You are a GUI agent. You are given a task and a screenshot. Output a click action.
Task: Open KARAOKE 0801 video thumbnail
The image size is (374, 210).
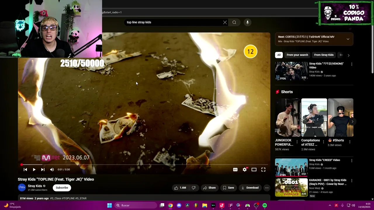click(291, 187)
